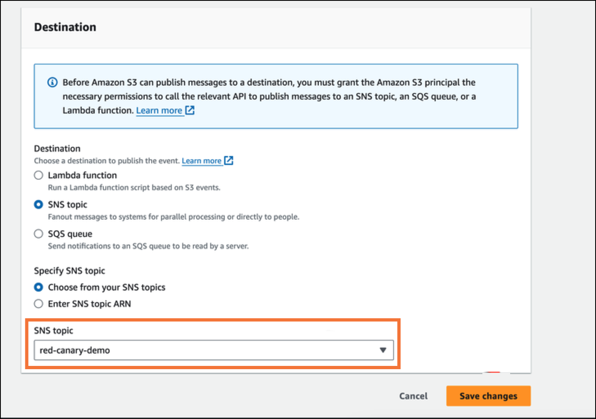Open the red-canary-demo SNS topic dropdown

214,350
